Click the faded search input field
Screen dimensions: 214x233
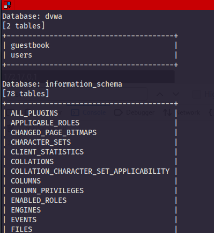77,94
